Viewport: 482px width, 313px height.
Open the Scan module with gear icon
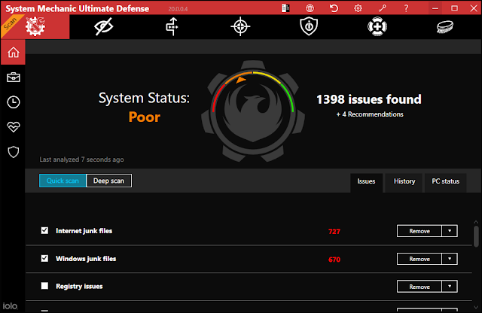click(x=35, y=27)
